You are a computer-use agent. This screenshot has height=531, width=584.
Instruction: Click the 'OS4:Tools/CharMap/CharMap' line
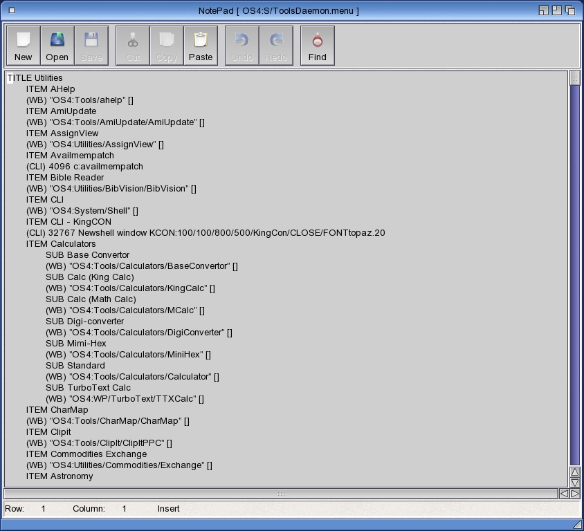(x=108, y=421)
